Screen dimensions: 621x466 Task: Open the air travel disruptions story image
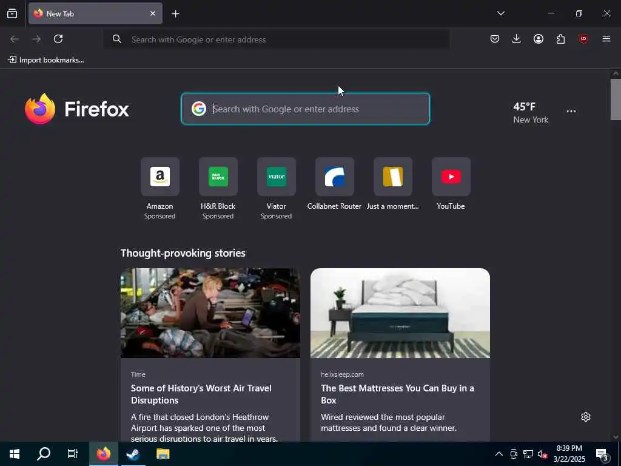pos(210,313)
